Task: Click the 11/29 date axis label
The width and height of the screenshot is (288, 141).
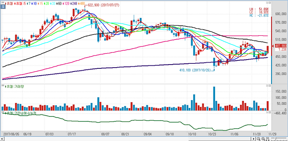Action: [272, 134]
